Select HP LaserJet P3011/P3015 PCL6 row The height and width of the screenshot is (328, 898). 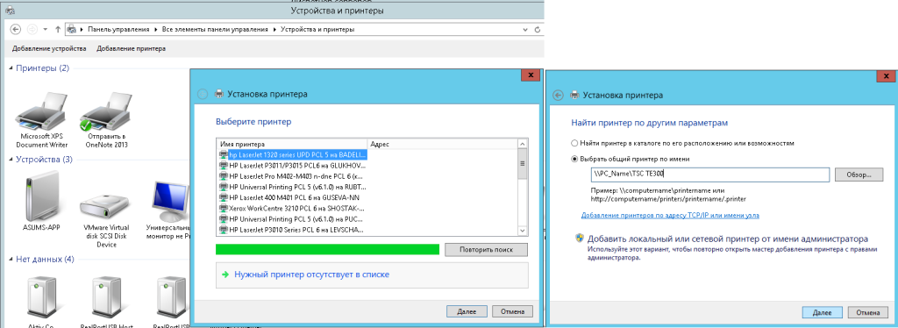pos(293,166)
